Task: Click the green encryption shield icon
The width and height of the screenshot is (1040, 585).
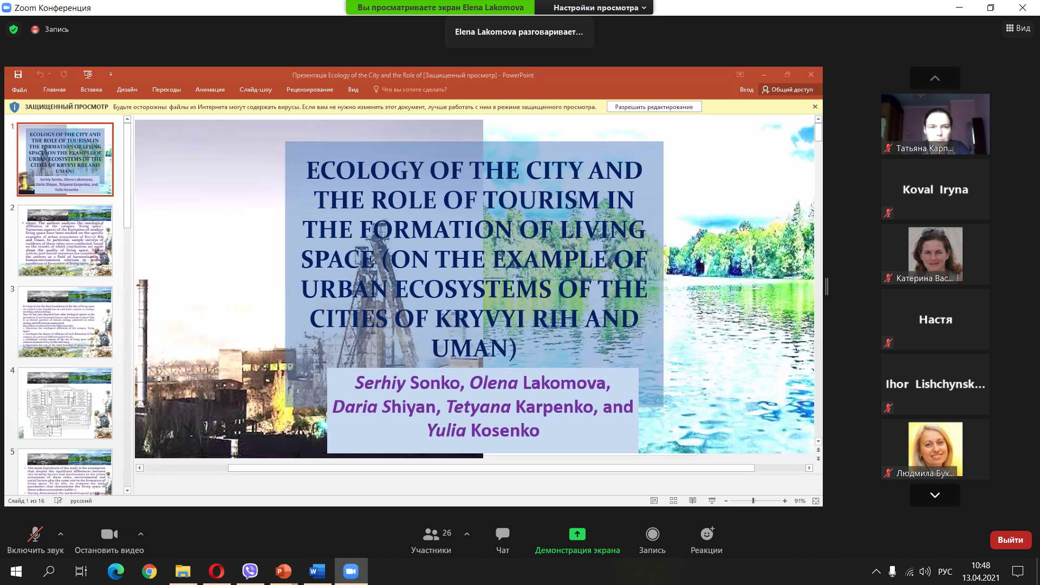Action: (14, 29)
